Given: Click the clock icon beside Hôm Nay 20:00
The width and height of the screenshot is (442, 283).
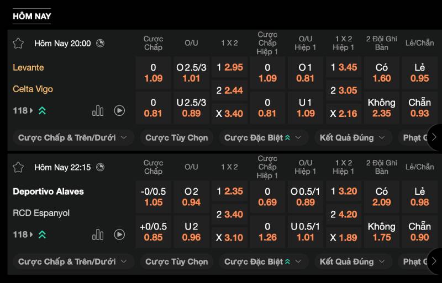Looking at the screenshot, I should coord(100,43).
